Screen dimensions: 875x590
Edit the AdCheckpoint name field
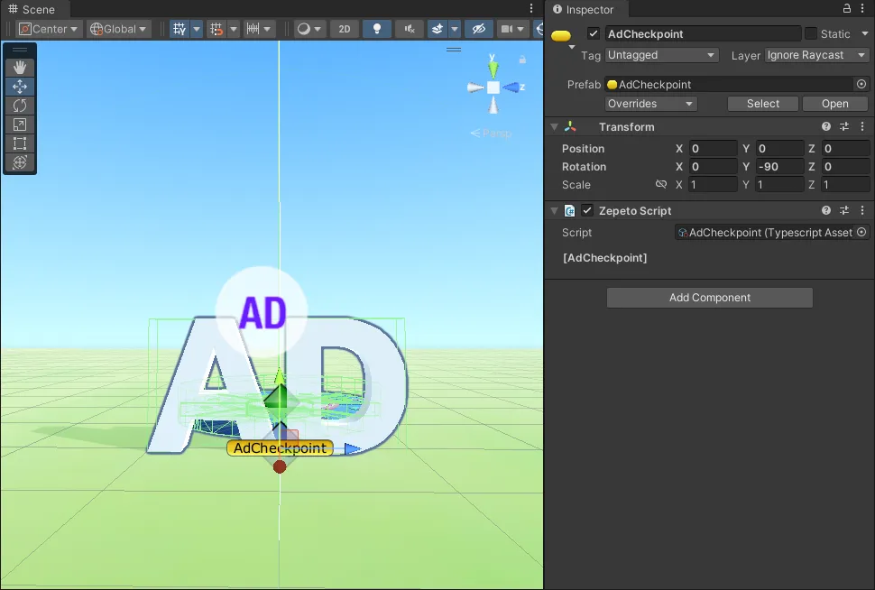[703, 33]
